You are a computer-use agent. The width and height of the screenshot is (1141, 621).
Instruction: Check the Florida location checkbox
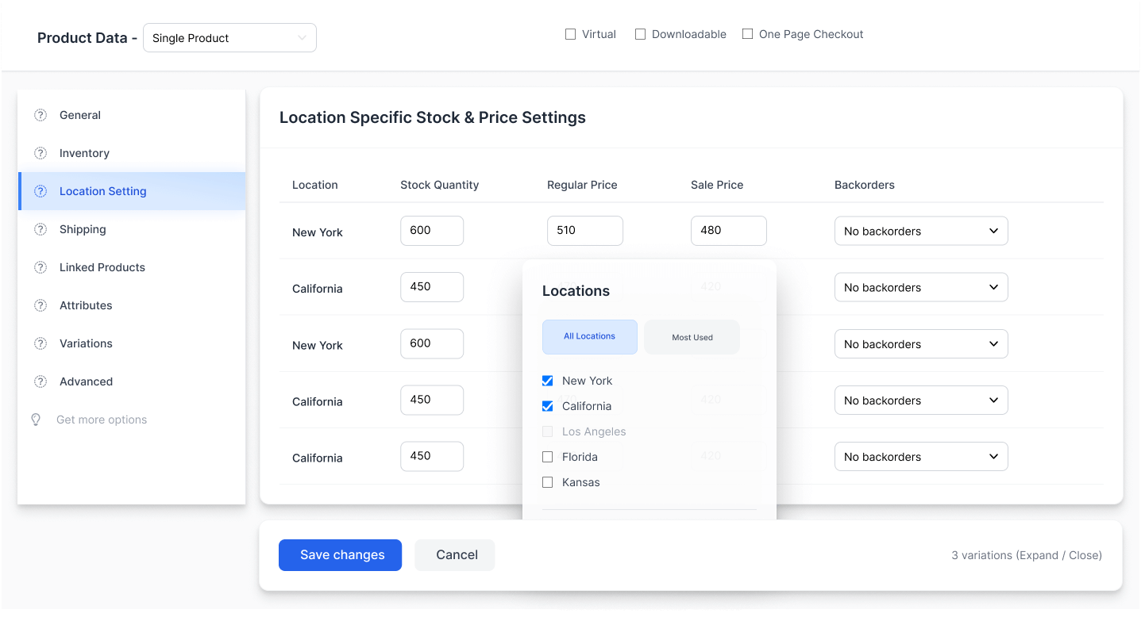tap(547, 457)
